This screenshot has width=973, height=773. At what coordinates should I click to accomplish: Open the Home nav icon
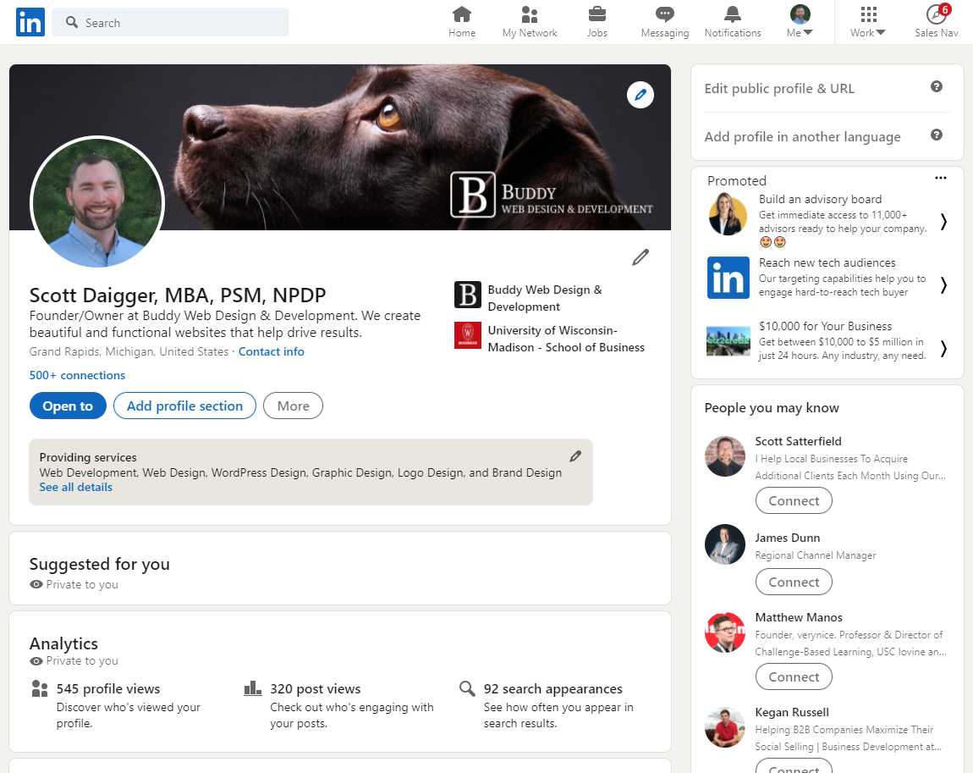pyautogui.click(x=462, y=14)
